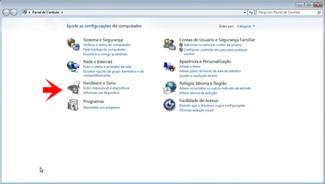The image size is (325, 184).
Task: Click the Pesquisar Painel de Controle search box
Action: click(286, 13)
